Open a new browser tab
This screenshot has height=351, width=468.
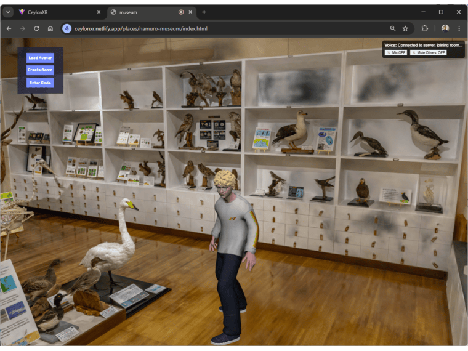[204, 12]
